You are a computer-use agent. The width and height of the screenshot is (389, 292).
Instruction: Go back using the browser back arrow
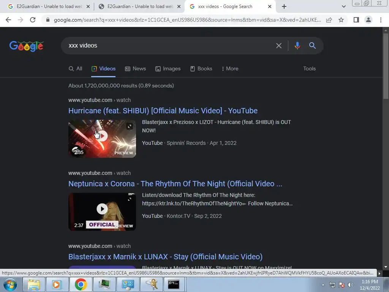8,20
